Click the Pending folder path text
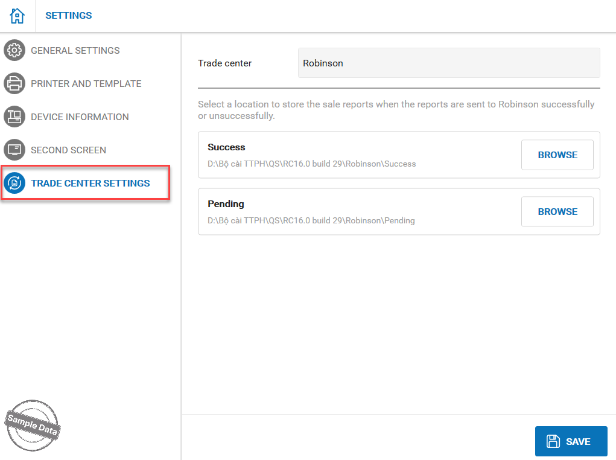The width and height of the screenshot is (616, 460). [311, 220]
